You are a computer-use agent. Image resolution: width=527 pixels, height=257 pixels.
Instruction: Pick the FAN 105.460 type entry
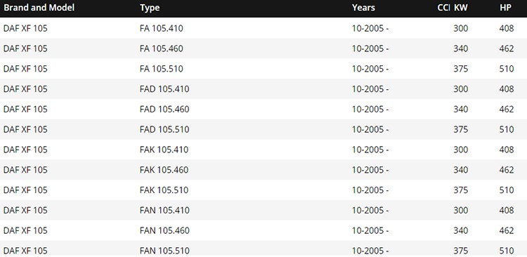click(x=164, y=230)
